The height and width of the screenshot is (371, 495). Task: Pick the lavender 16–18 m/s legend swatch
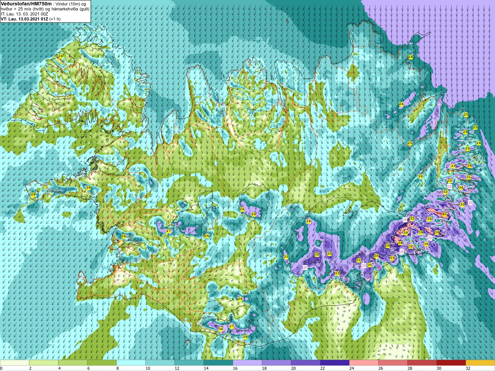pos(247,363)
